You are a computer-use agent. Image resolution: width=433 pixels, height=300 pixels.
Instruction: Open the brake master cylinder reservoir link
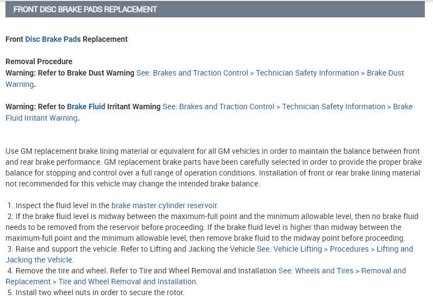[x=164, y=205]
